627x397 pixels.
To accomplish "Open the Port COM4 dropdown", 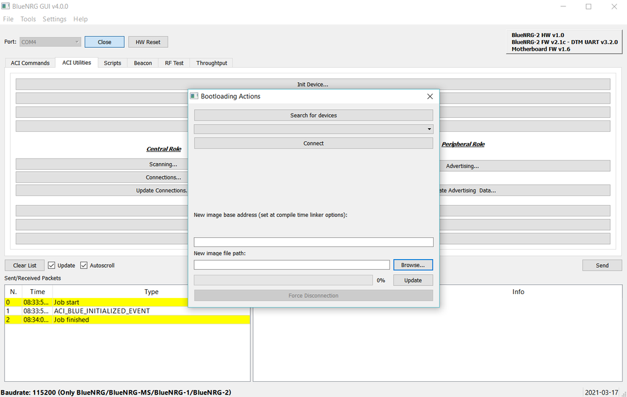I will [x=50, y=42].
